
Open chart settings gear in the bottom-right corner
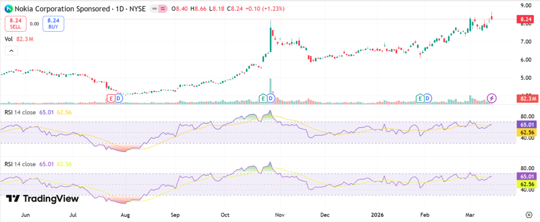pos(528,215)
